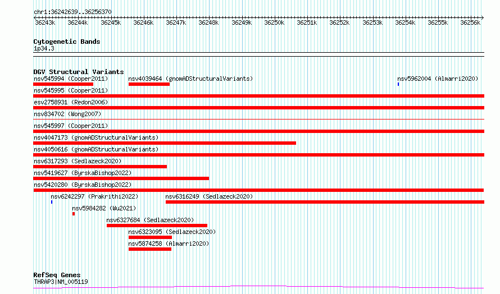Screen dimensions: 500x294
Task: Click the esv2758931 (Redon2006) label
Action: (x=71, y=102)
